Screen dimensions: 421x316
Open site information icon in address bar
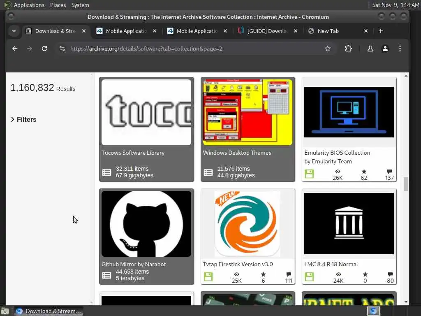(62, 49)
